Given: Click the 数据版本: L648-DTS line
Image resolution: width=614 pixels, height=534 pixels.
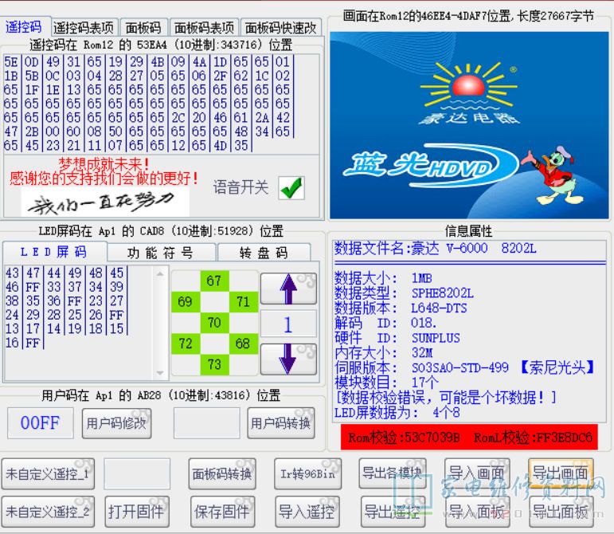Looking at the screenshot, I should 401,308.
